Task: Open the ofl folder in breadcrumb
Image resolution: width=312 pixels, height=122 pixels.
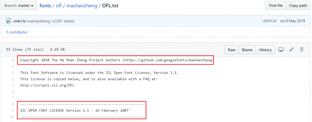Action: 59,5
